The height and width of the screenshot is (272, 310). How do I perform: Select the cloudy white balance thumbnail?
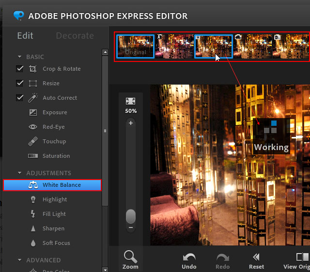coord(252,46)
